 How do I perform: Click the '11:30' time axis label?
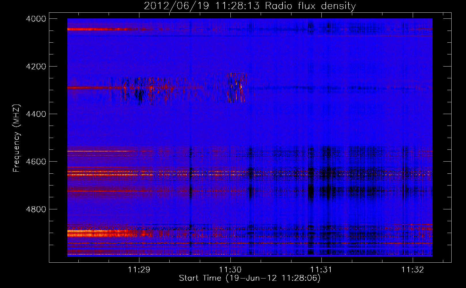[230, 270]
